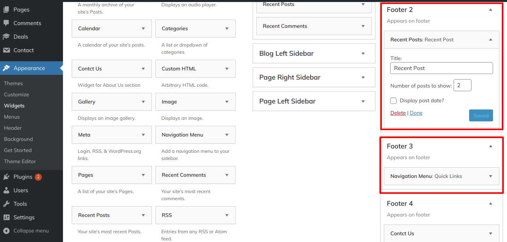Viewport: 507px width, 242px height.
Task: Click the Delete link in Recent Posts widget
Action: point(398,113)
